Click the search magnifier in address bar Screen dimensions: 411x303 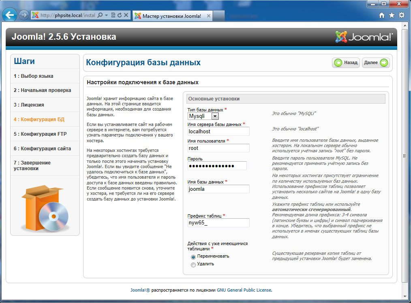pos(100,15)
